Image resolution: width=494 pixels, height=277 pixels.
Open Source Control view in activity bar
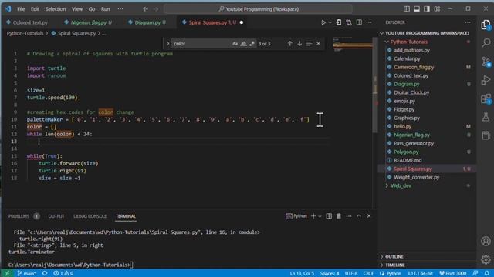[486, 62]
